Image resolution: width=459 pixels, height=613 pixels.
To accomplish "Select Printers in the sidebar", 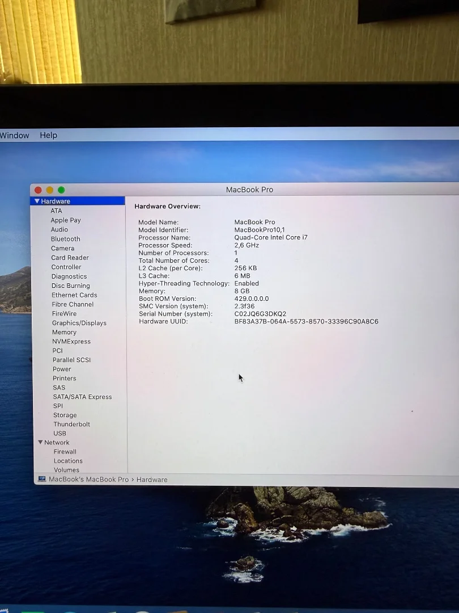I will point(65,379).
